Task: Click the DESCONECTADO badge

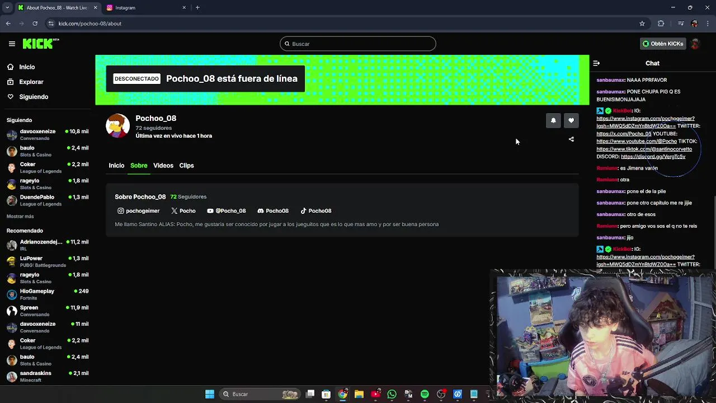Action: (x=136, y=79)
